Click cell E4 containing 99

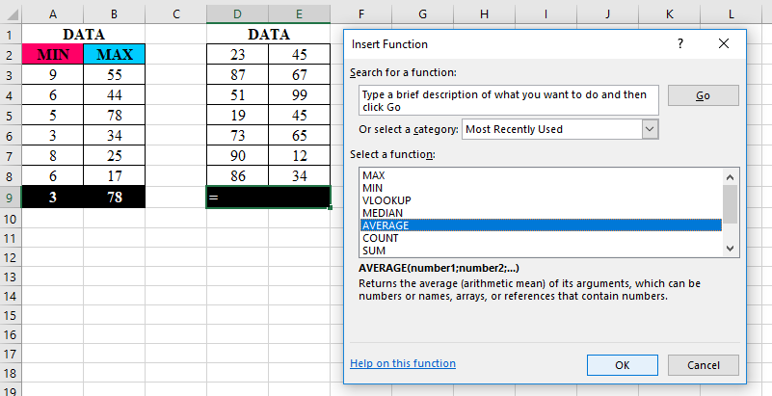click(300, 95)
